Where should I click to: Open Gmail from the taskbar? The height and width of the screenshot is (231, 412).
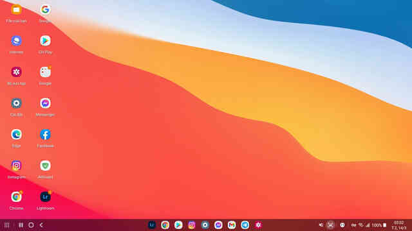[x=232, y=225]
